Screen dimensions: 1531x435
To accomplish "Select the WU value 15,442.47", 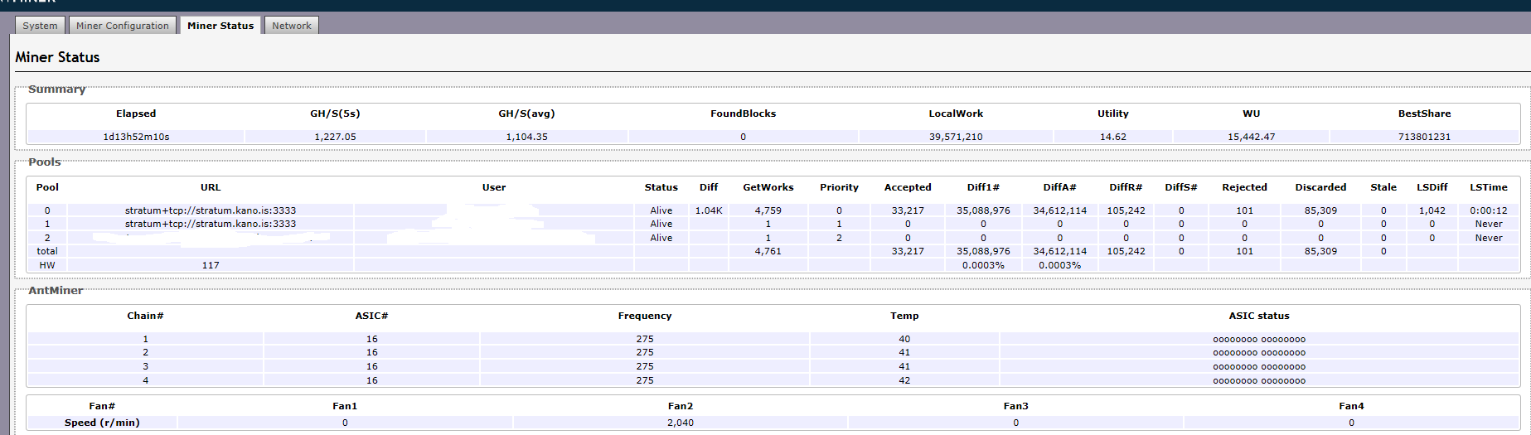I will 1251,137.
